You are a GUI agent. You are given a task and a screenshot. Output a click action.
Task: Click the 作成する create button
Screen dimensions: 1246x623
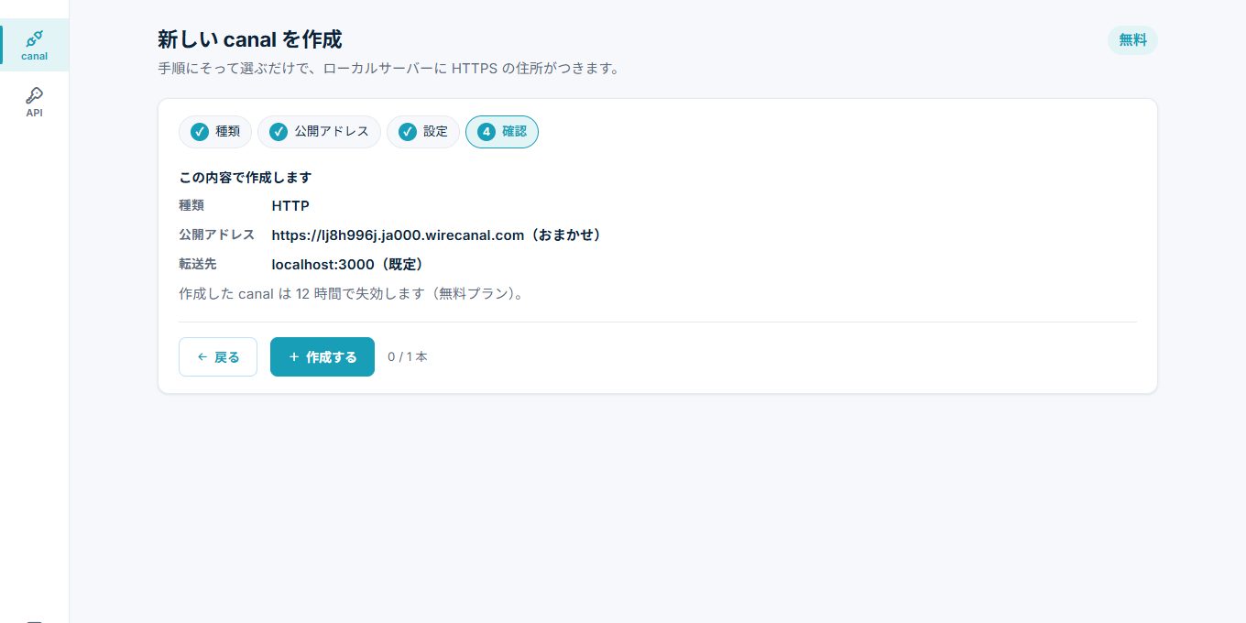322,357
